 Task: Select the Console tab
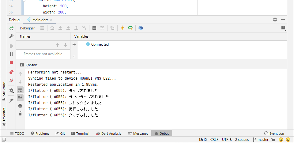[x=29, y=65]
